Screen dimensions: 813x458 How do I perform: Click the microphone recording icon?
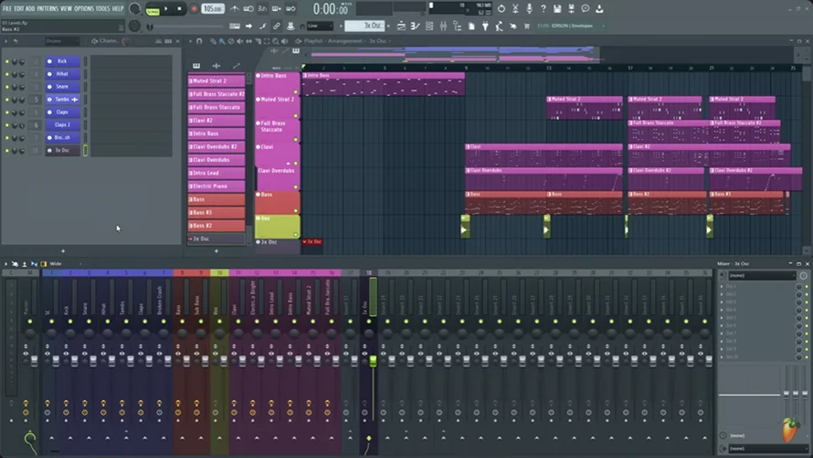click(529, 8)
